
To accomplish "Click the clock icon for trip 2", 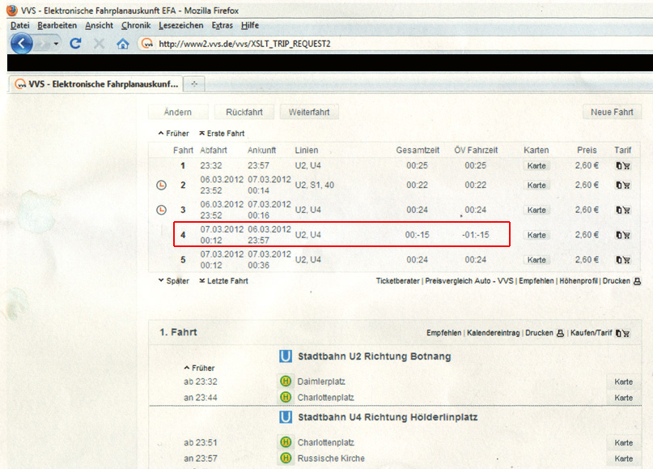I will [x=161, y=185].
